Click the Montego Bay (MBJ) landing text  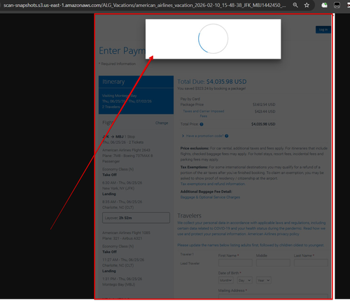coord(118,284)
